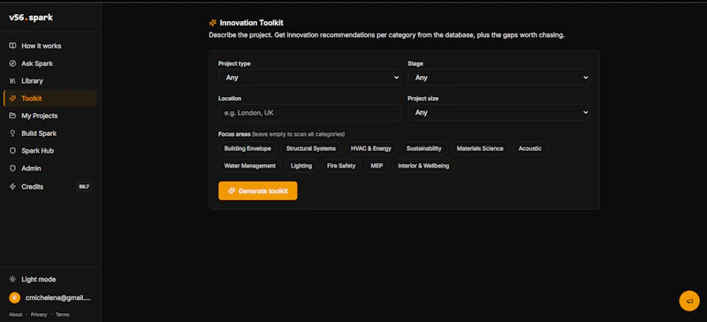707x322 pixels.
Task: Switch to Light mode
Action: click(50, 280)
